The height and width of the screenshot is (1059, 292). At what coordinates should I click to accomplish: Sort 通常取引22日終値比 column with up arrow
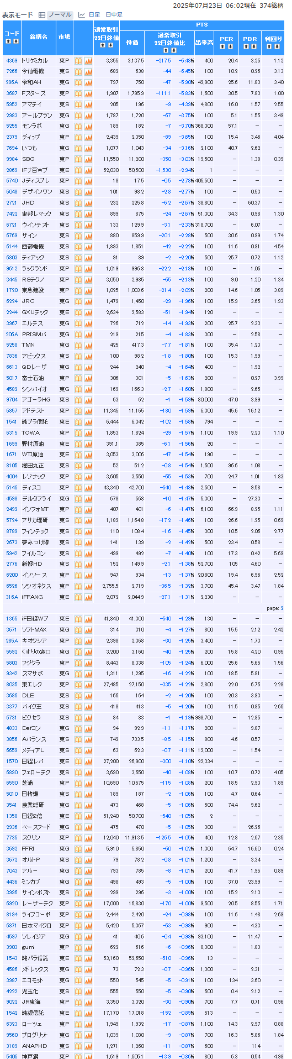167,50
